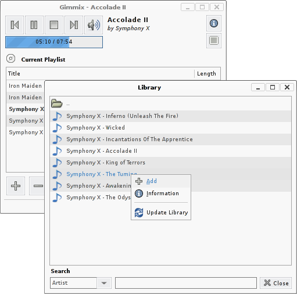Click the music note beside Accolade II
Viewport: 297px width, 294px height.
click(x=57, y=151)
